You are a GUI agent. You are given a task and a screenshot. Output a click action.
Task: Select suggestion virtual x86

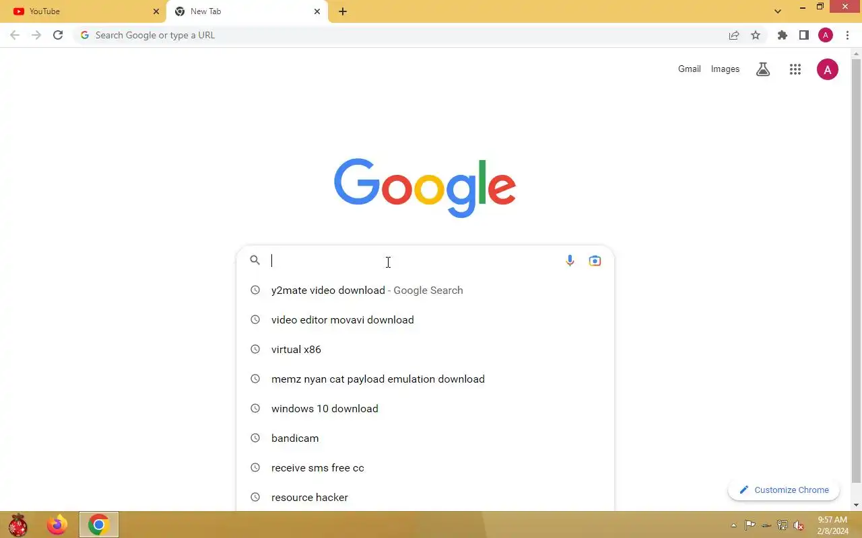pyautogui.click(x=425, y=350)
